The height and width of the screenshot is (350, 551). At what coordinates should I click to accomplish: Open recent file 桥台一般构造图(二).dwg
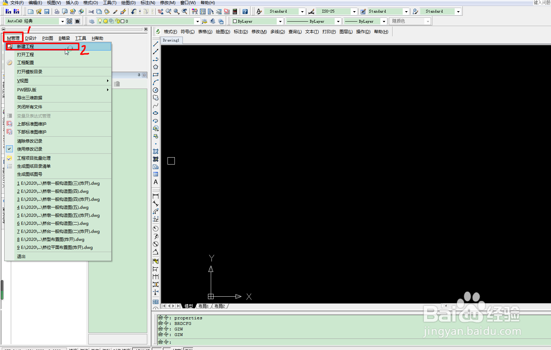pos(58,223)
